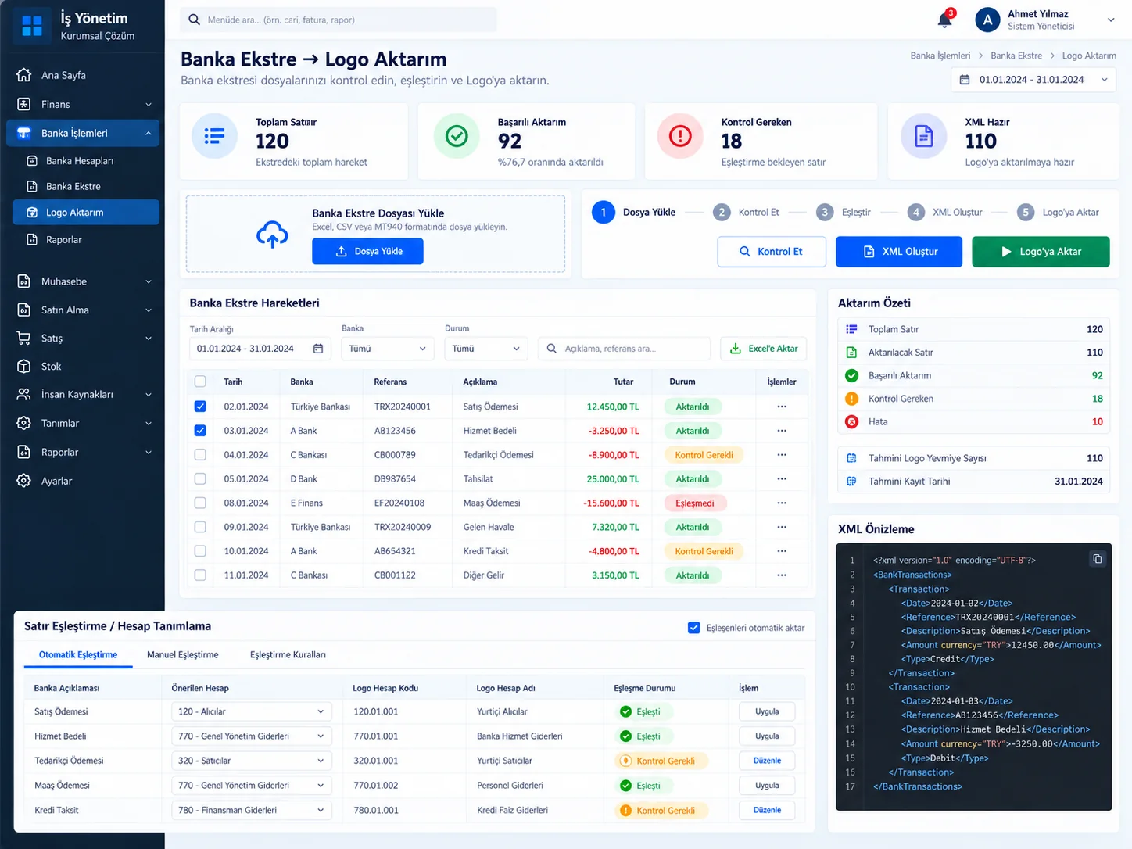The width and height of the screenshot is (1132, 849).
Task: Check the 08.01.2024 row checkbox
Action: 200,503
